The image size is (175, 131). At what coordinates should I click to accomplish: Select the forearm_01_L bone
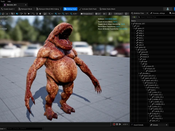[152, 83]
